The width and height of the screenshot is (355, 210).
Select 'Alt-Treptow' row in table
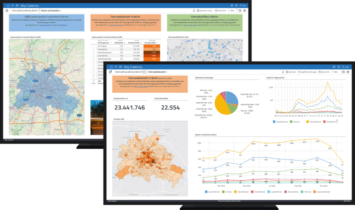[125, 46]
